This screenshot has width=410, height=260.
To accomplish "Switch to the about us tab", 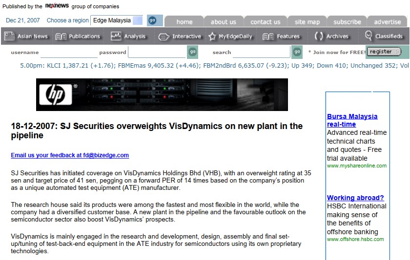I will 223,22.
